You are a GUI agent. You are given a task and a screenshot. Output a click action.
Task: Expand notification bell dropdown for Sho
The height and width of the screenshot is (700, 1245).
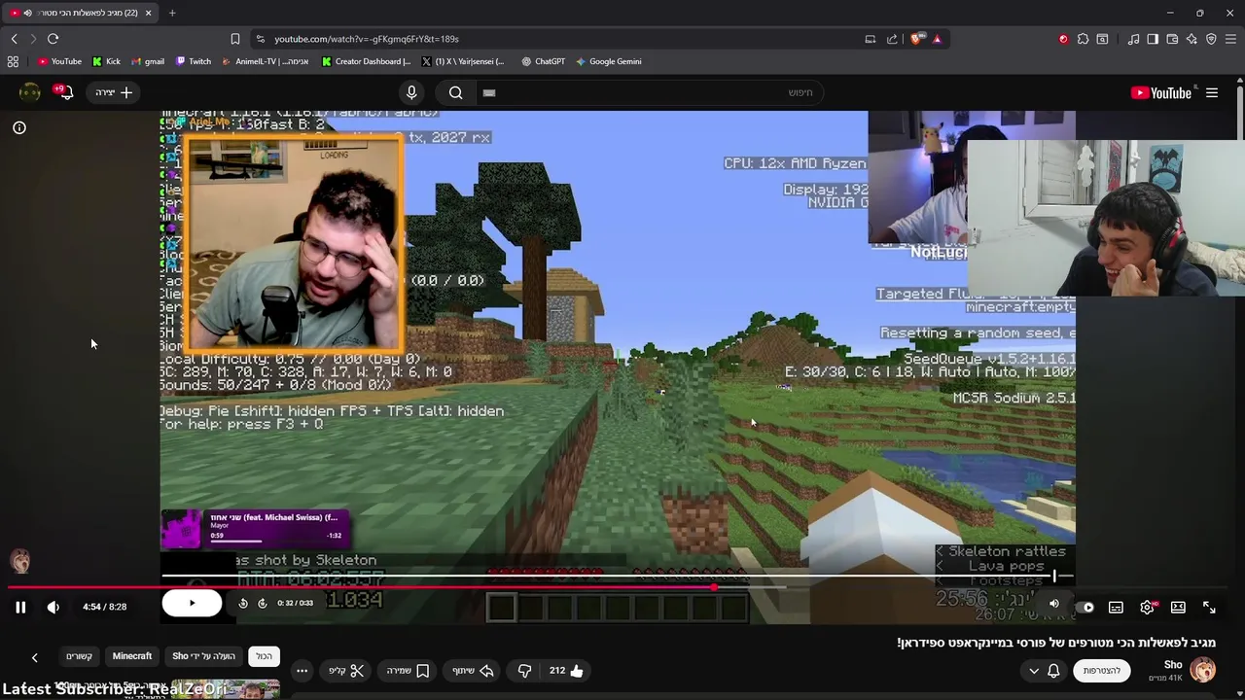pos(1044,671)
